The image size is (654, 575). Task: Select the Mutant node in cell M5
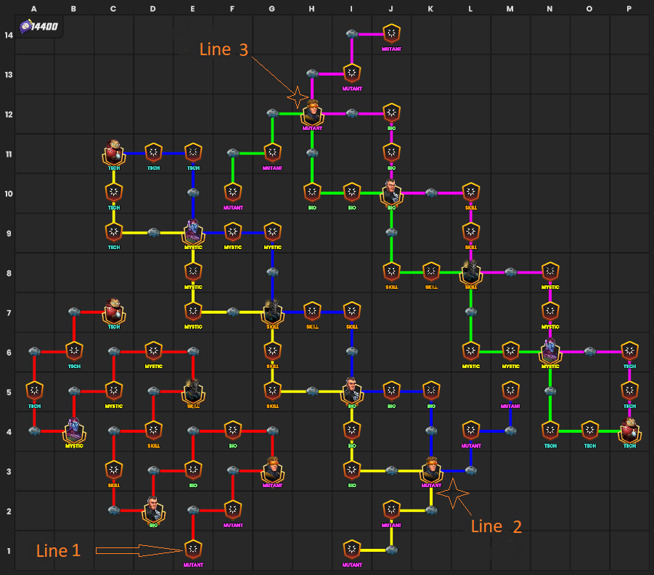point(510,391)
